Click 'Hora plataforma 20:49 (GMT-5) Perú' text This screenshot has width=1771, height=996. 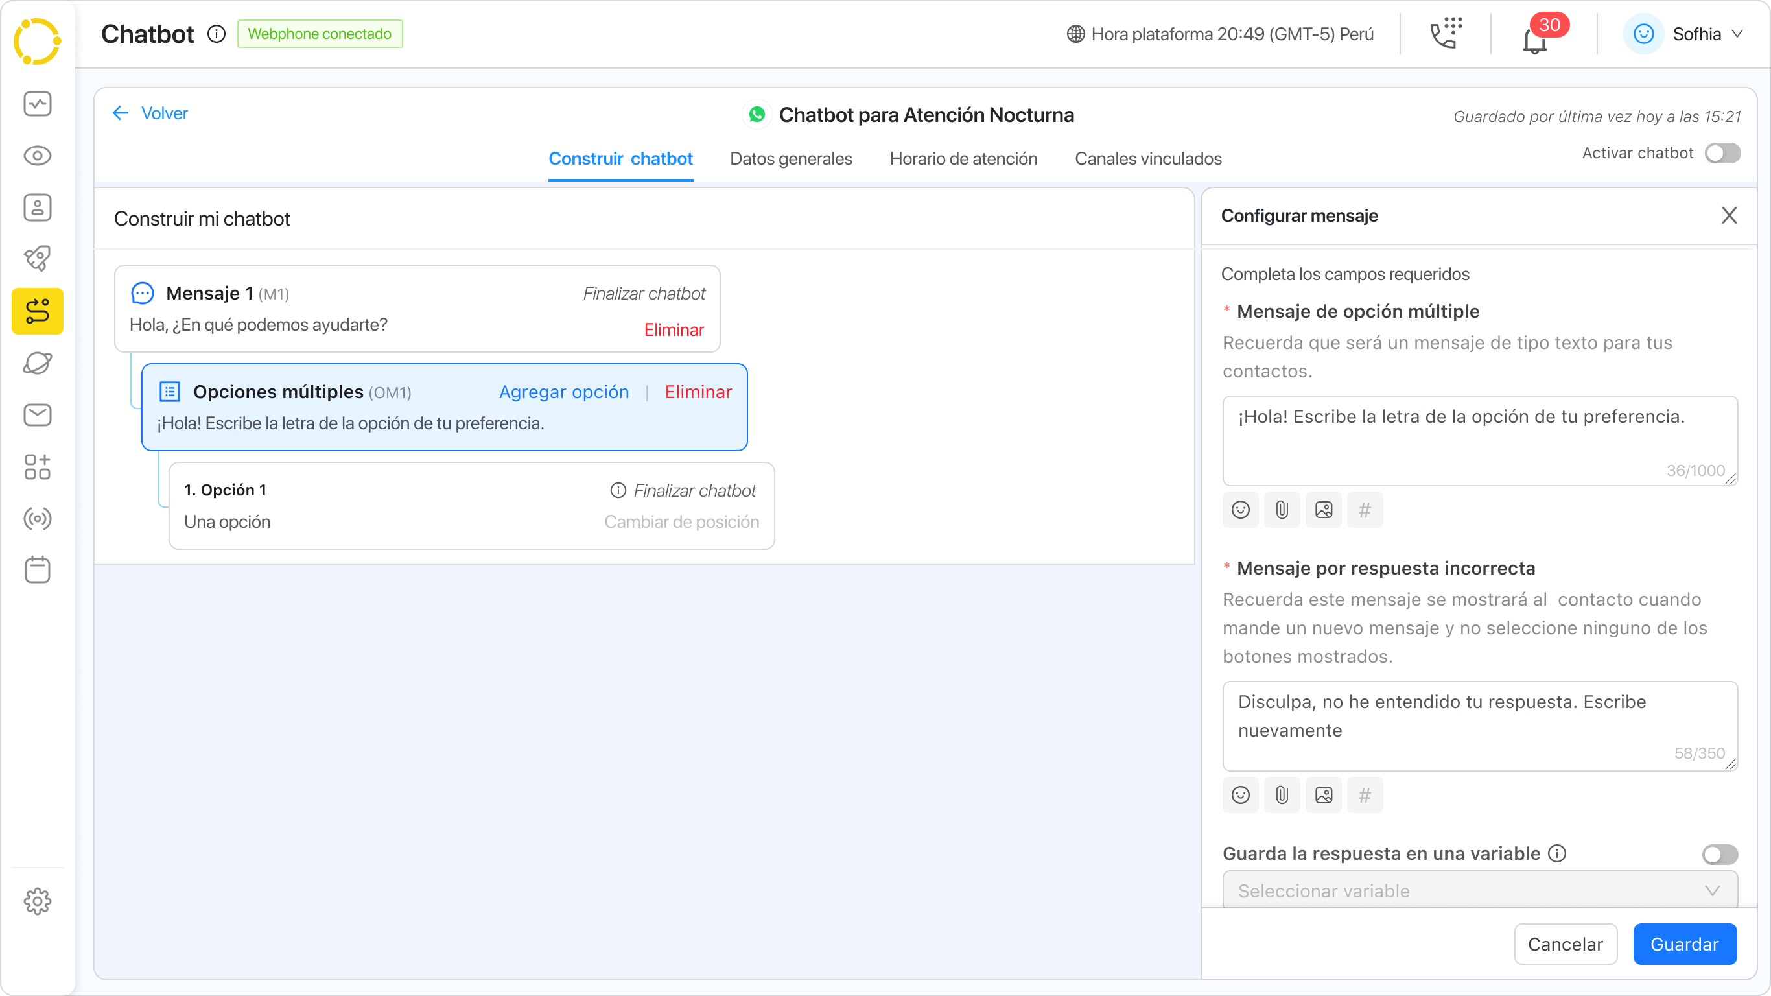(1232, 34)
